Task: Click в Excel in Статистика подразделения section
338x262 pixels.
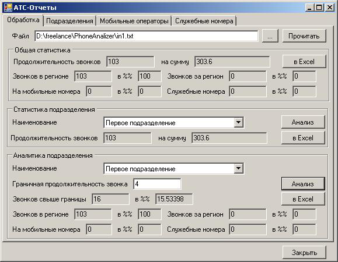Action: point(302,138)
